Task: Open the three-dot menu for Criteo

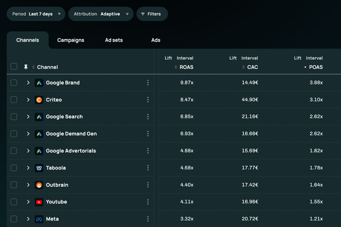Action: [148, 99]
